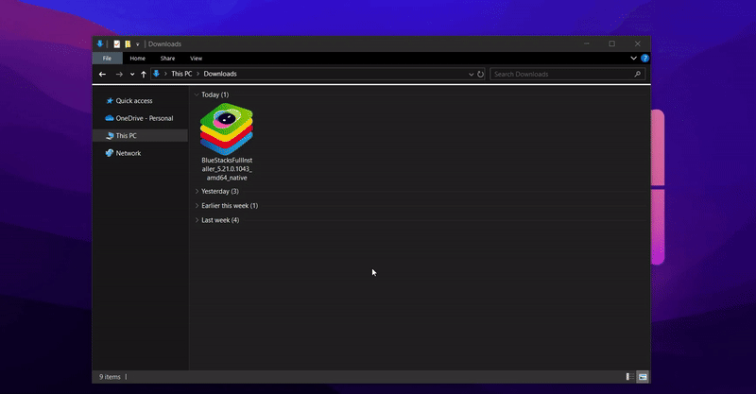Refresh the Downloads folder
The width and height of the screenshot is (756, 394).
(480, 75)
